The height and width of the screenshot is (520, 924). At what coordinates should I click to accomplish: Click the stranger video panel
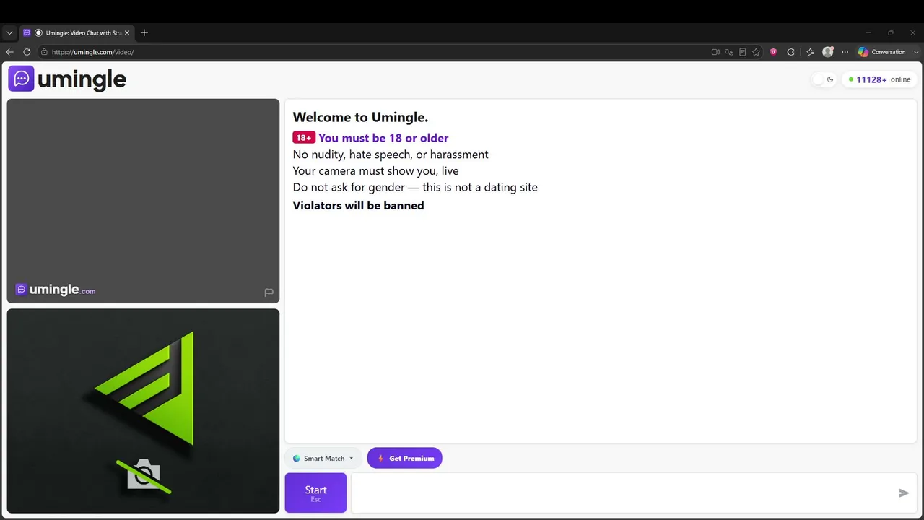tap(143, 201)
